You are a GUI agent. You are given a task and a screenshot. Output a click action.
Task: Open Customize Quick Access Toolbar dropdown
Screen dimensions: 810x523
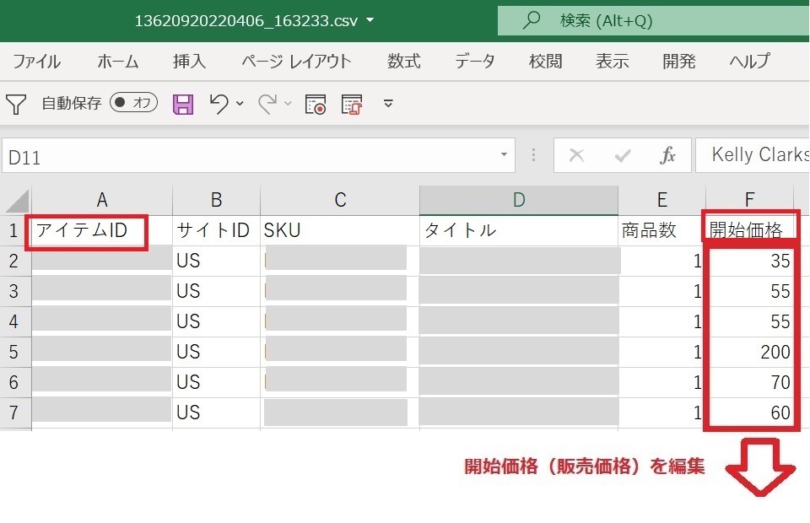(388, 104)
